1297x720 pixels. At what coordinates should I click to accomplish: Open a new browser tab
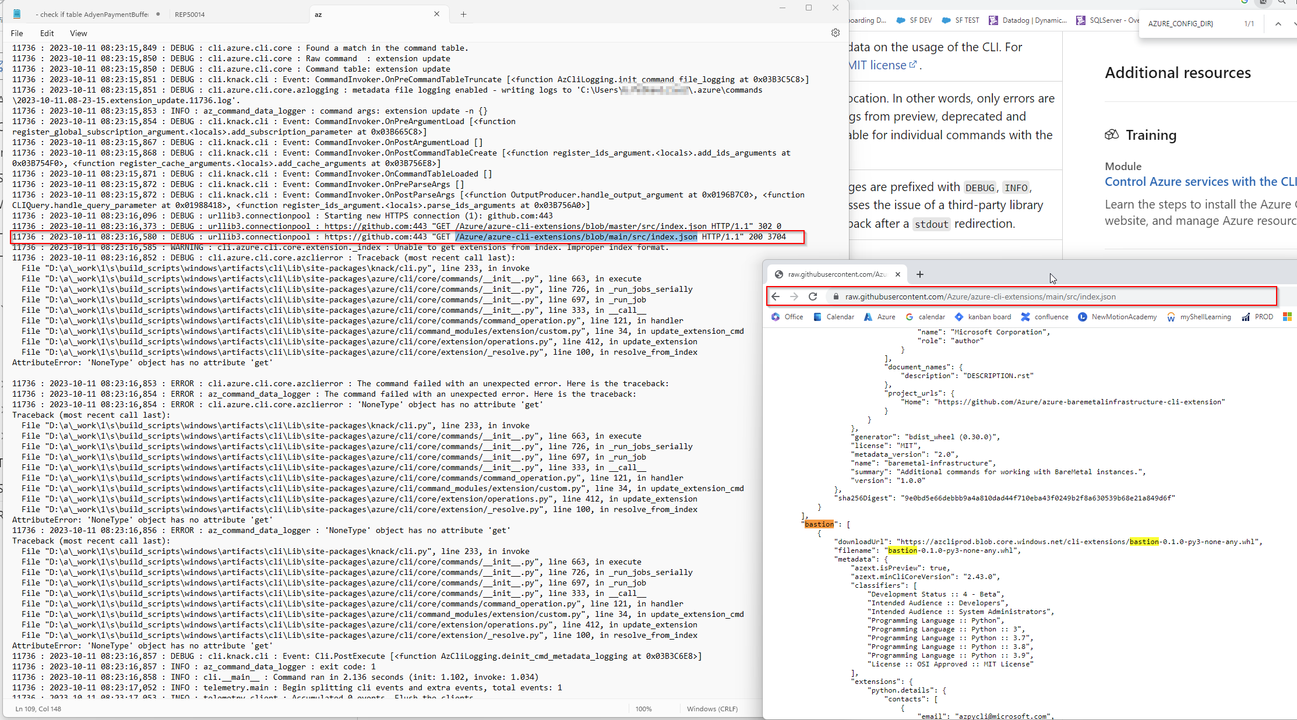[920, 274]
